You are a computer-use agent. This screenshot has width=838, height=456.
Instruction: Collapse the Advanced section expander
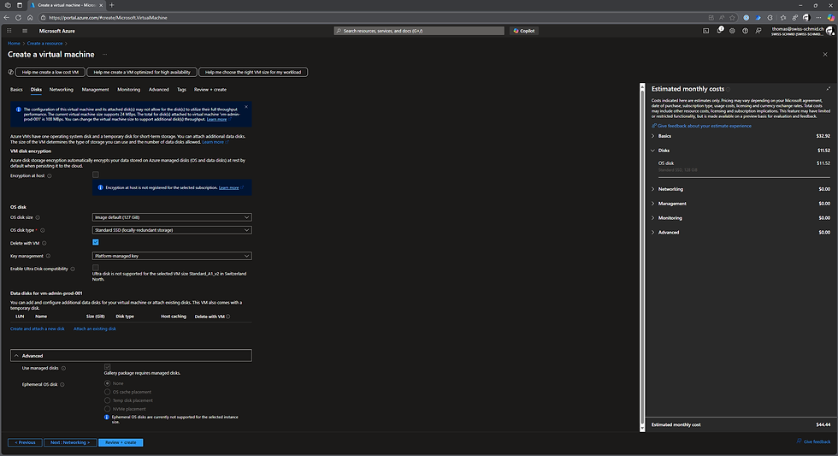131,356
